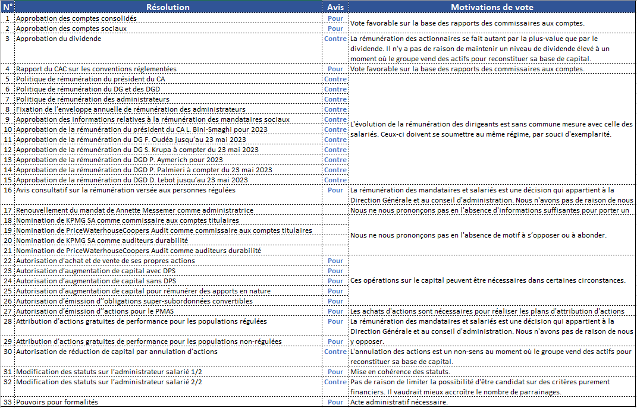Click 'Contre' in the président du CA policy row
Image resolution: width=637 pixels, height=408 pixels.
pyautogui.click(x=335, y=79)
